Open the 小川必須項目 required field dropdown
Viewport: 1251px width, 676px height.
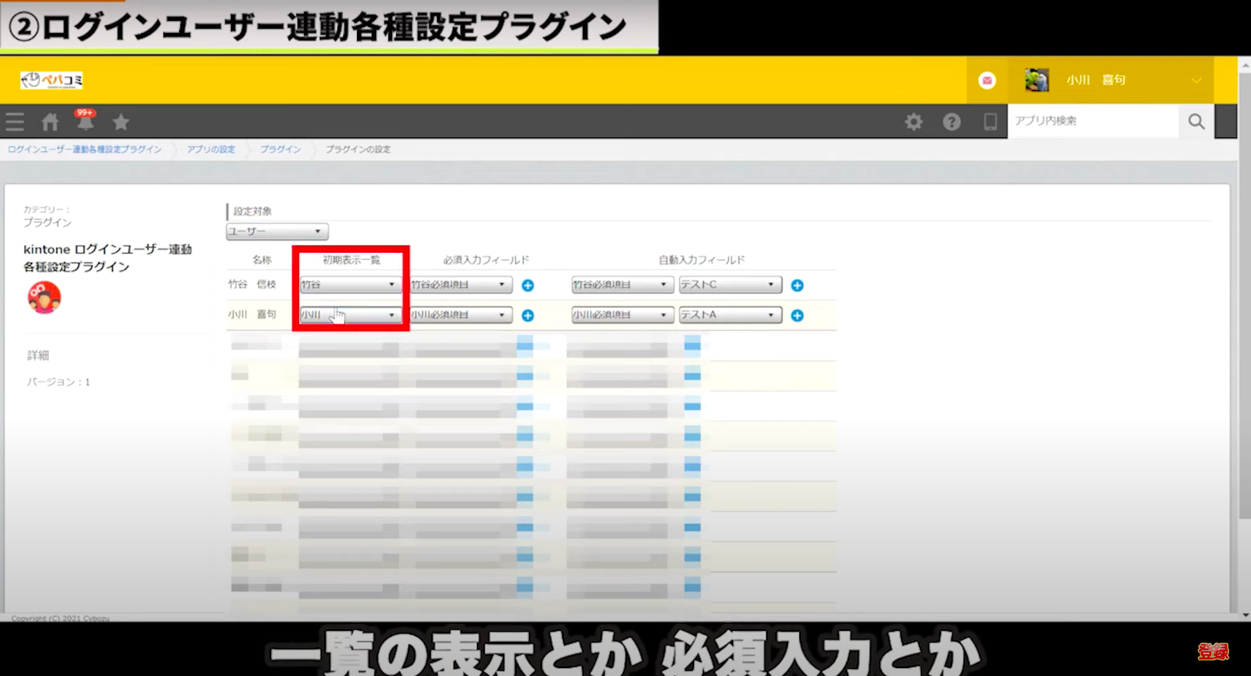point(460,315)
